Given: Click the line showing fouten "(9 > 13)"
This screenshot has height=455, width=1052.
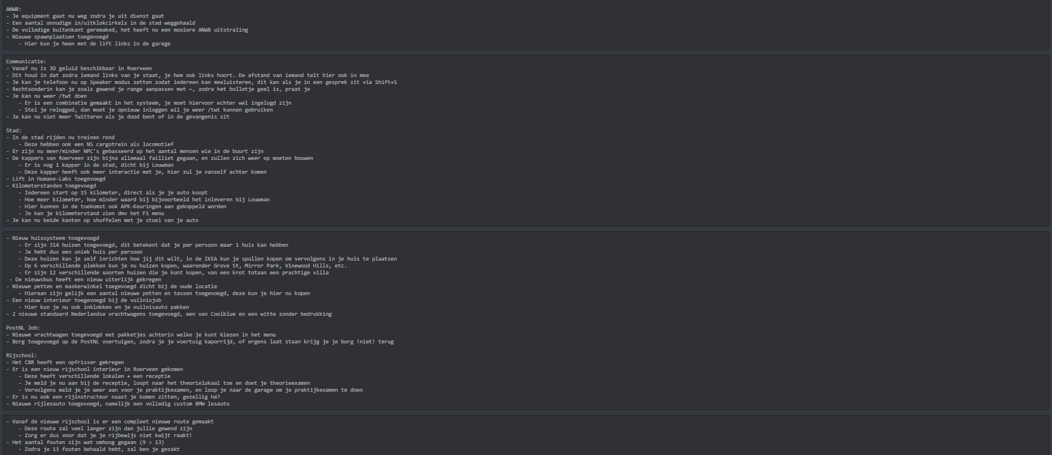Looking at the screenshot, I should (x=87, y=442).
